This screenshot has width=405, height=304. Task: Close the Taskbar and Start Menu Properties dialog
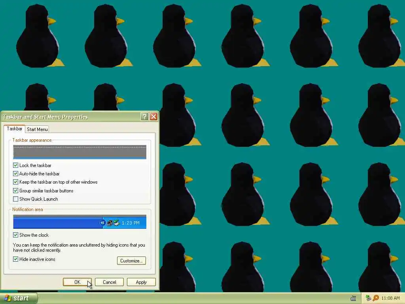(154, 117)
